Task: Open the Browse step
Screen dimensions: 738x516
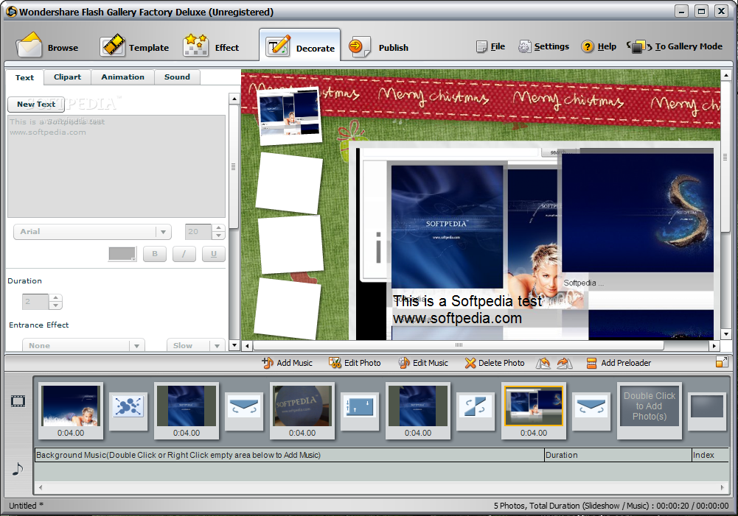Action: pyautogui.click(x=47, y=46)
